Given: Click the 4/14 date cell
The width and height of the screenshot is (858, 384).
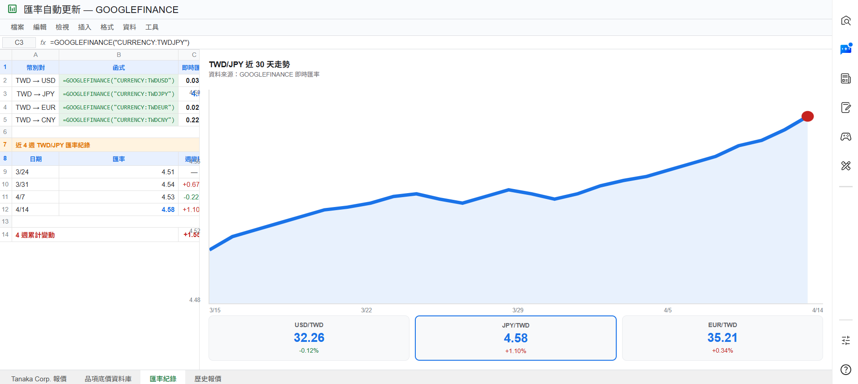Looking at the screenshot, I should (x=35, y=210).
